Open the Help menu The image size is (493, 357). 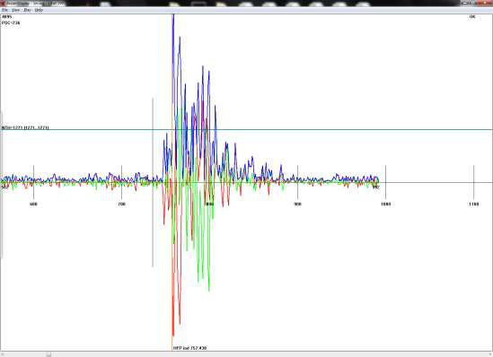(39, 10)
